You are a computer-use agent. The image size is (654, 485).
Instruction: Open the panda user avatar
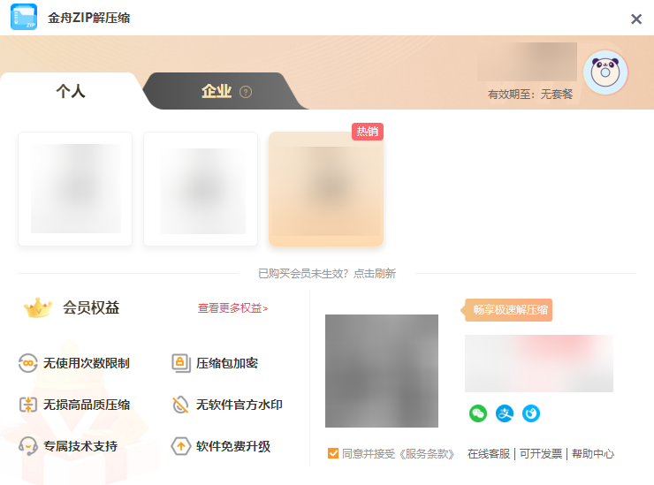pos(605,72)
